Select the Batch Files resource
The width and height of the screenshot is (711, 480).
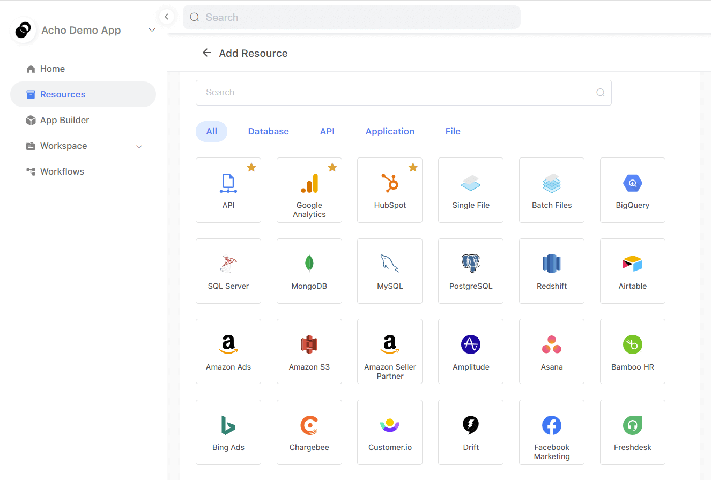552,190
